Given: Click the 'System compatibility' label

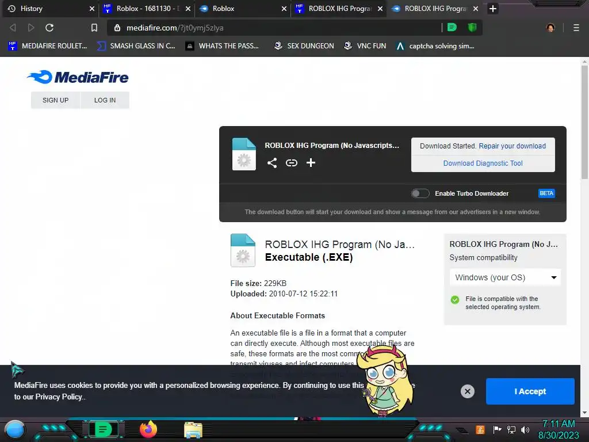Looking at the screenshot, I should click(483, 257).
